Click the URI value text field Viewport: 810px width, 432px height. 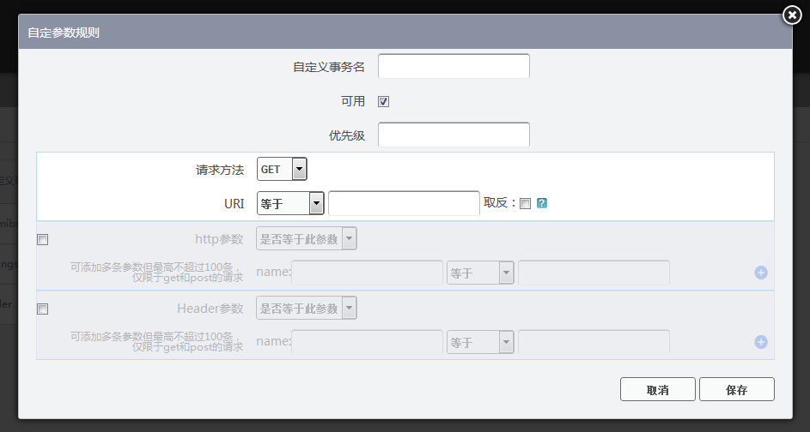click(404, 203)
